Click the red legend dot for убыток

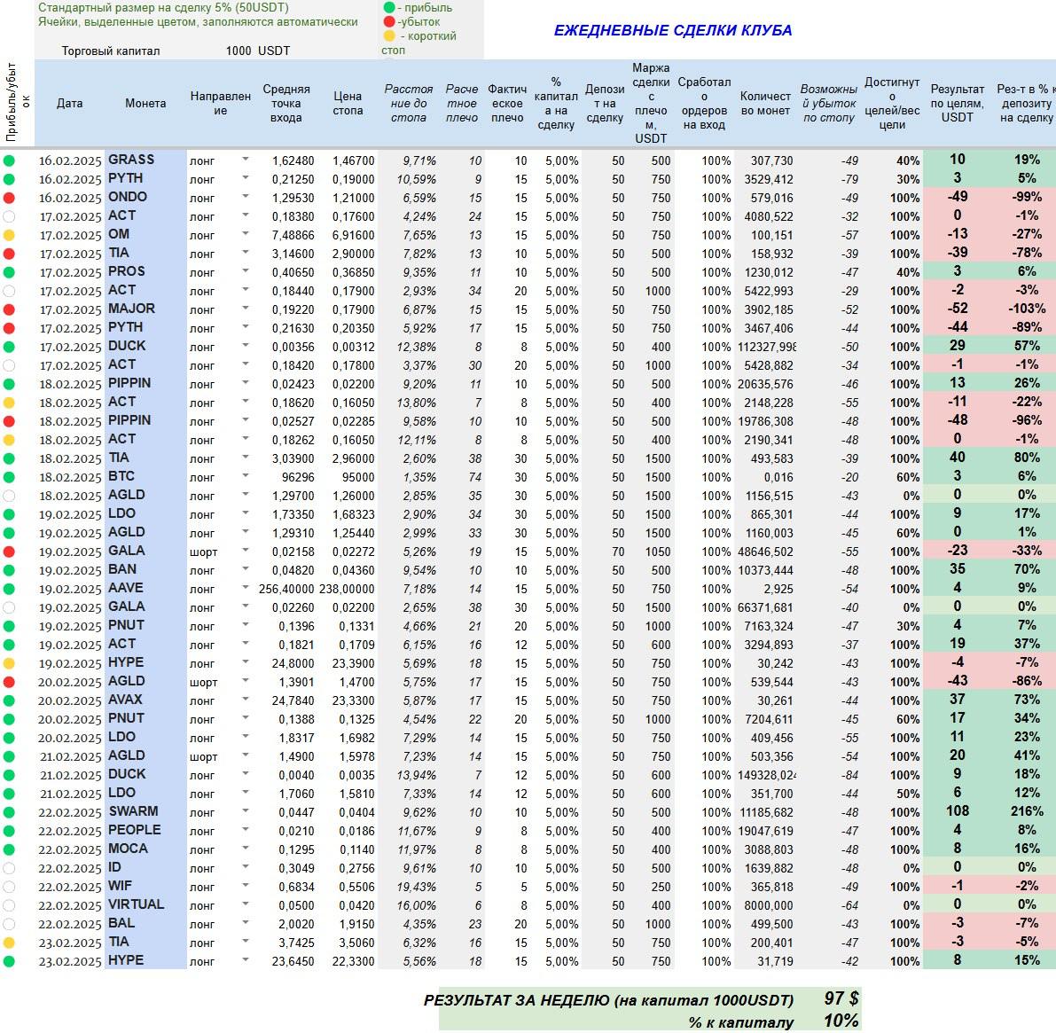tap(389, 21)
